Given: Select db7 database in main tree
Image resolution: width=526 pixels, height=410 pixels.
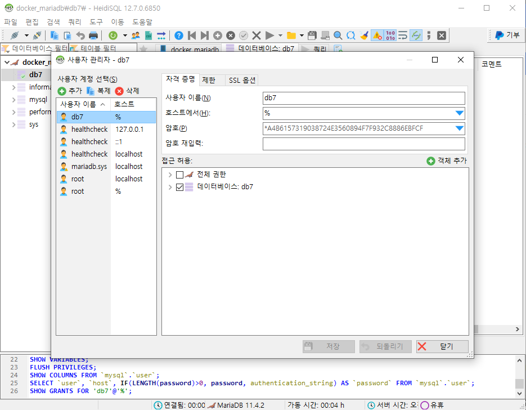Looking at the screenshot, I should tap(35, 75).
